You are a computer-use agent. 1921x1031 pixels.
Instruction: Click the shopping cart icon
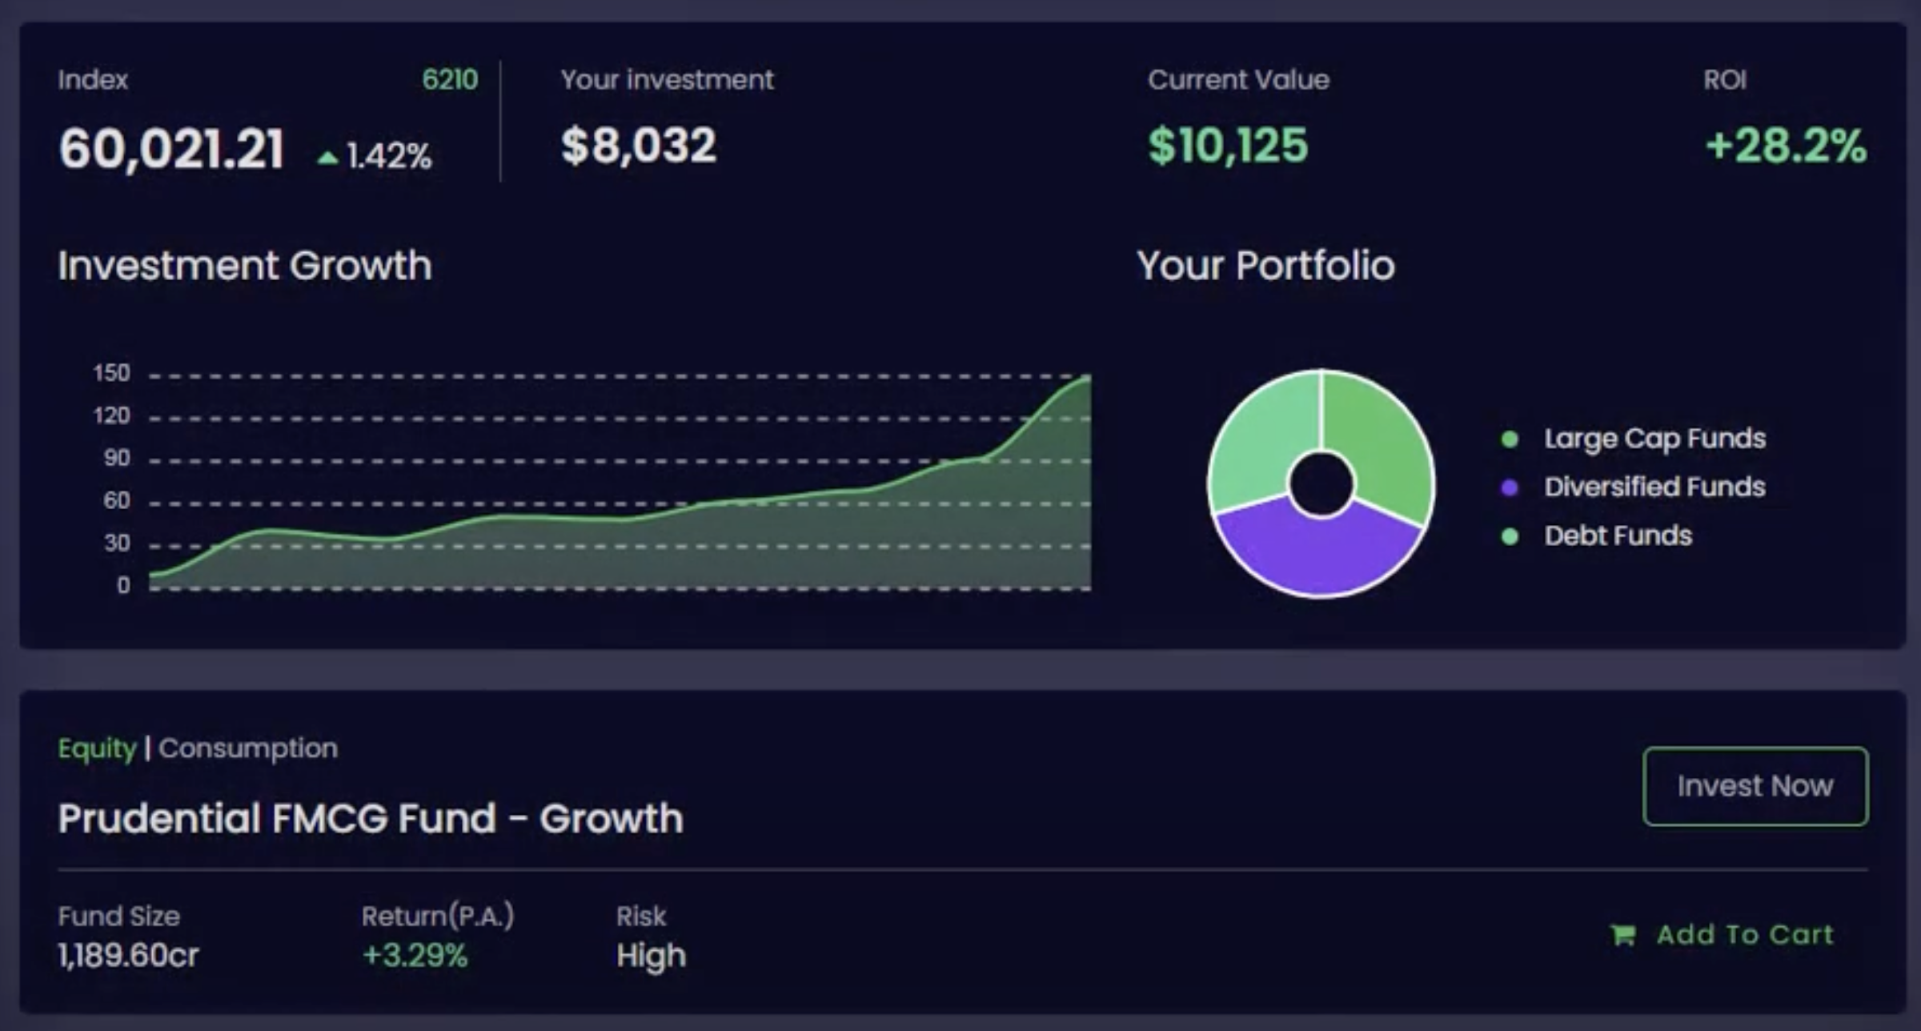click(x=1622, y=935)
